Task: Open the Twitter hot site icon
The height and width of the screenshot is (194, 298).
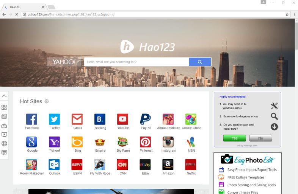Action: tap(54, 119)
